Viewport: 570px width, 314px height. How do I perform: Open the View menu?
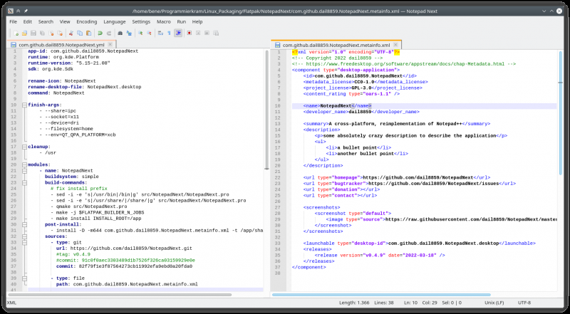pos(65,22)
